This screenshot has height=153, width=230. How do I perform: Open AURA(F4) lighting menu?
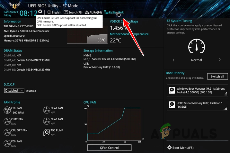[93, 12]
